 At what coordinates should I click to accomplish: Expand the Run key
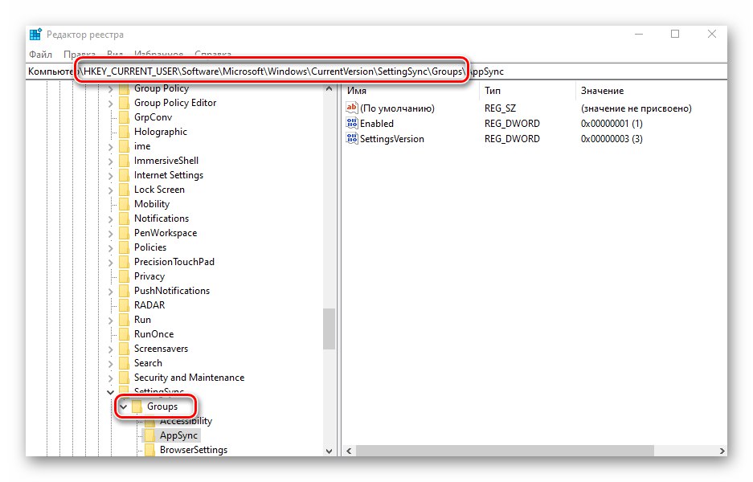110,321
